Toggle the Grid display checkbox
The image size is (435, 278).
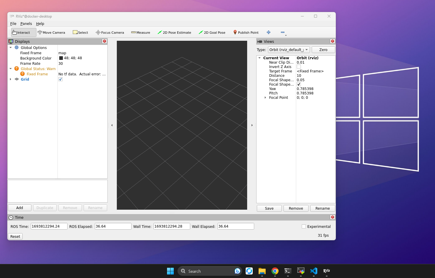[60, 79]
